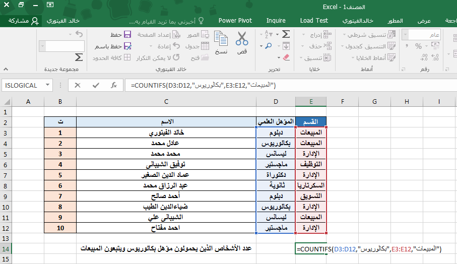Open the Name Box dropdown arrow
Viewport: 457px width, 264px height.
click(x=47, y=85)
